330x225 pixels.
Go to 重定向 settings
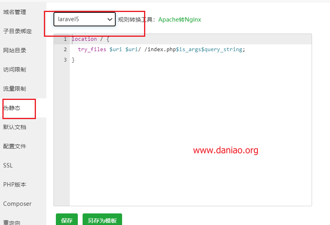tap(12, 222)
